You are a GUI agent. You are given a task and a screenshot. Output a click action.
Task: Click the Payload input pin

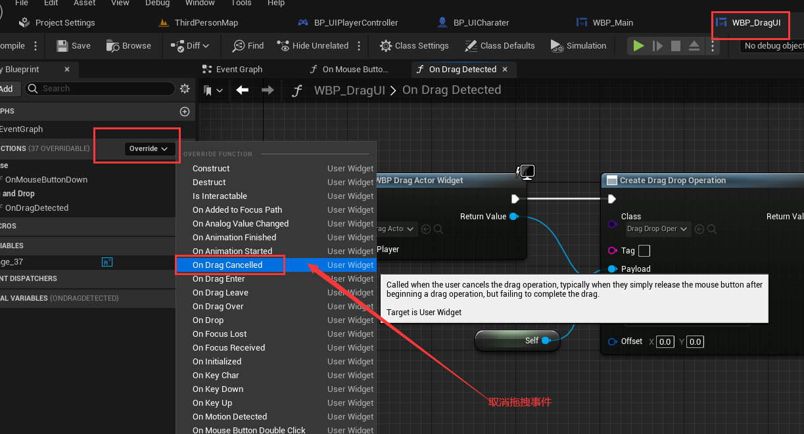[612, 269]
